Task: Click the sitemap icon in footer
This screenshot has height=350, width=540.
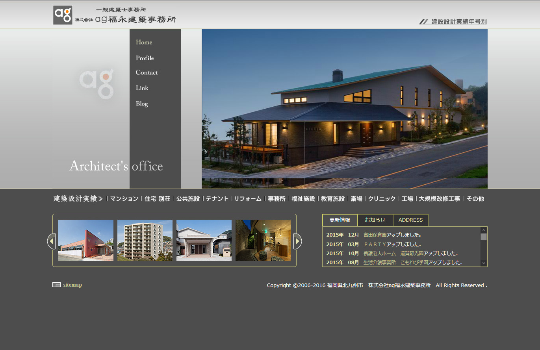Action: 56,285
